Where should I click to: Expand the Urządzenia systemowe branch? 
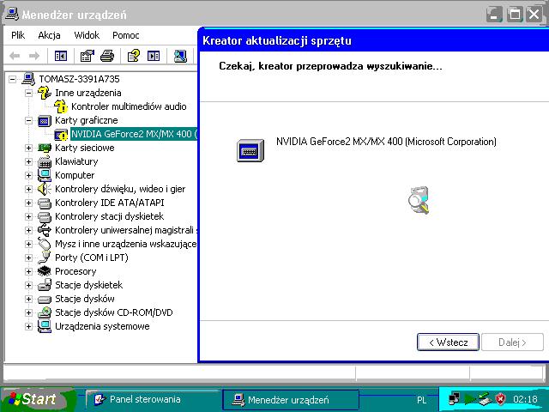[x=28, y=326]
